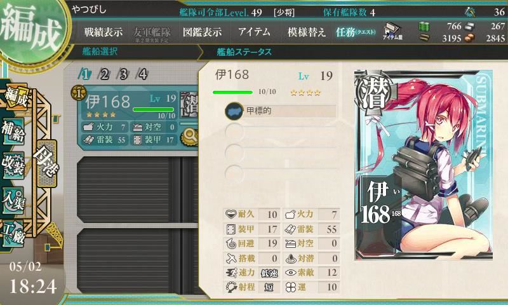This screenshot has width=508, height=305.
Task: Open 戦績表示 menu item
Action: click(x=104, y=32)
